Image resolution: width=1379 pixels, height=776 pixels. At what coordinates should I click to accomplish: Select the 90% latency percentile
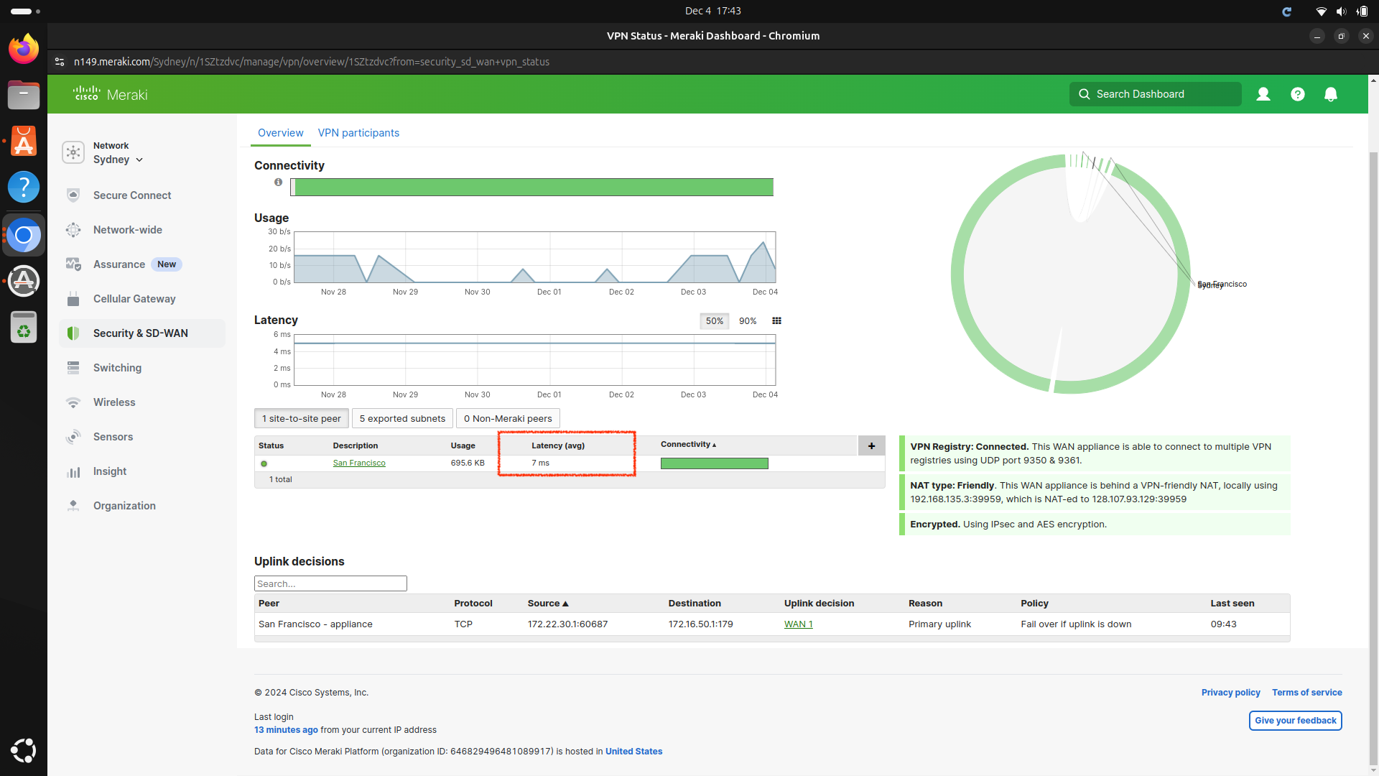[748, 321]
